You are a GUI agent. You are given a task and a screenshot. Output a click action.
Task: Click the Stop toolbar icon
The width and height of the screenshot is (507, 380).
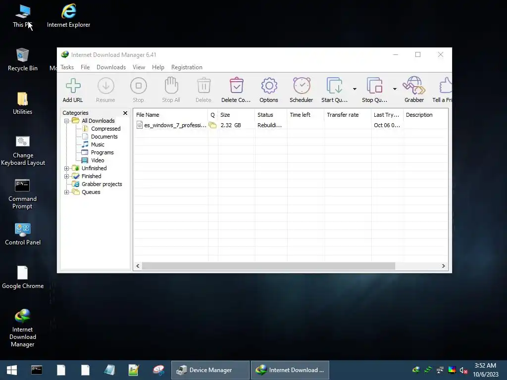coord(139,86)
